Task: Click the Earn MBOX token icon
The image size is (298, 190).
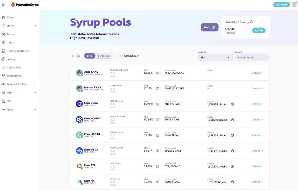Action: (79, 150)
